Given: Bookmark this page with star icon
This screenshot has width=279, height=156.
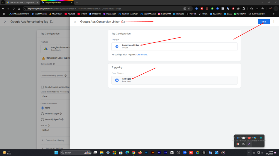Looking at the screenshot, I should 189,8.
